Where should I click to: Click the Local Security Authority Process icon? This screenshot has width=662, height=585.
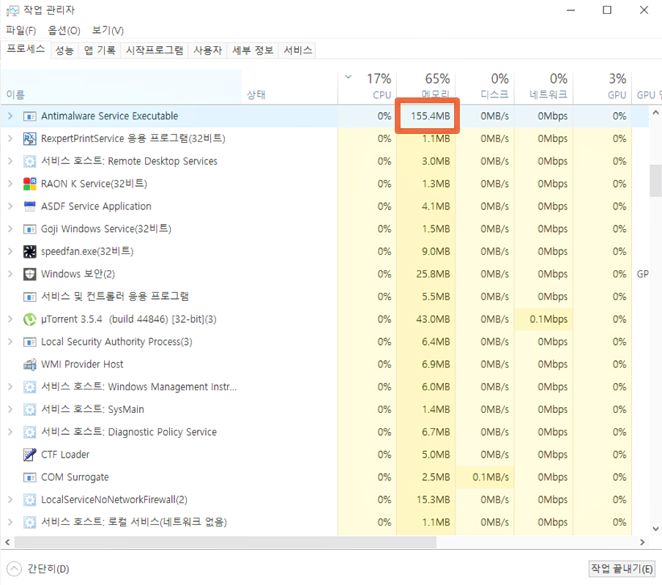click(29, 342)
